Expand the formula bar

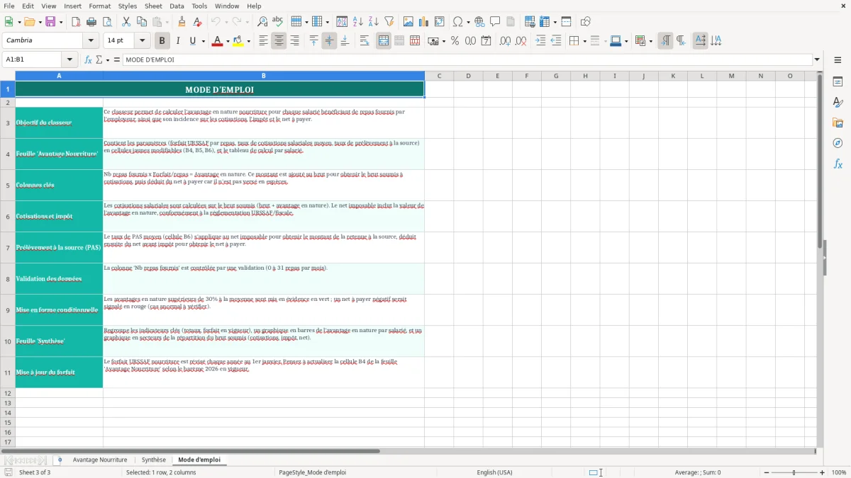817,59
